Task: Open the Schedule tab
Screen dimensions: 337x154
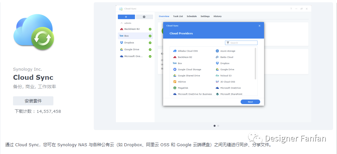Action: click(192, 16)
